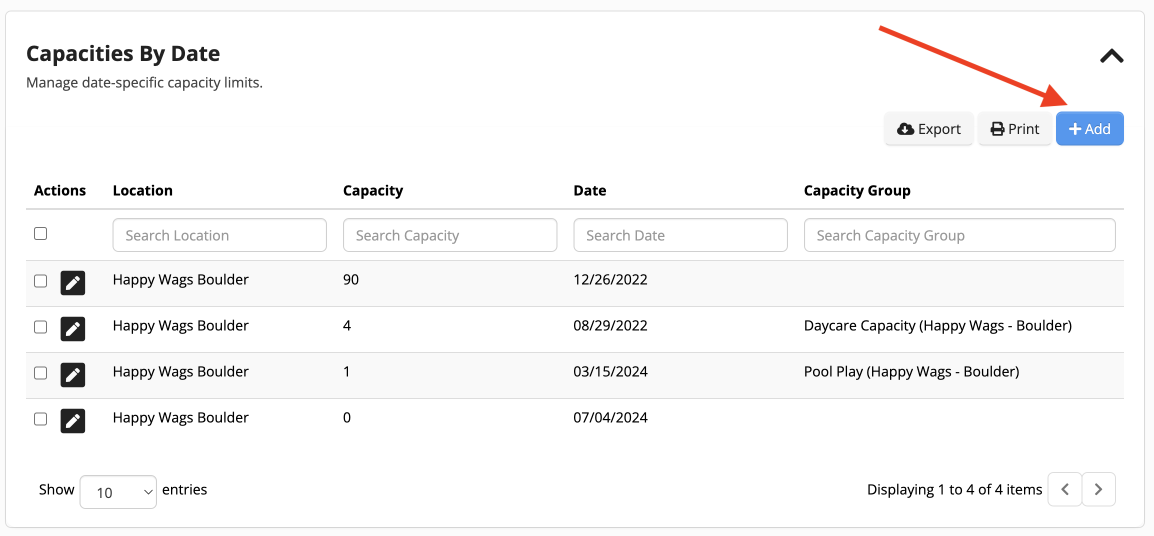
Task: Check the row dated 07/04/2024
Action: (x=40, y=419)
